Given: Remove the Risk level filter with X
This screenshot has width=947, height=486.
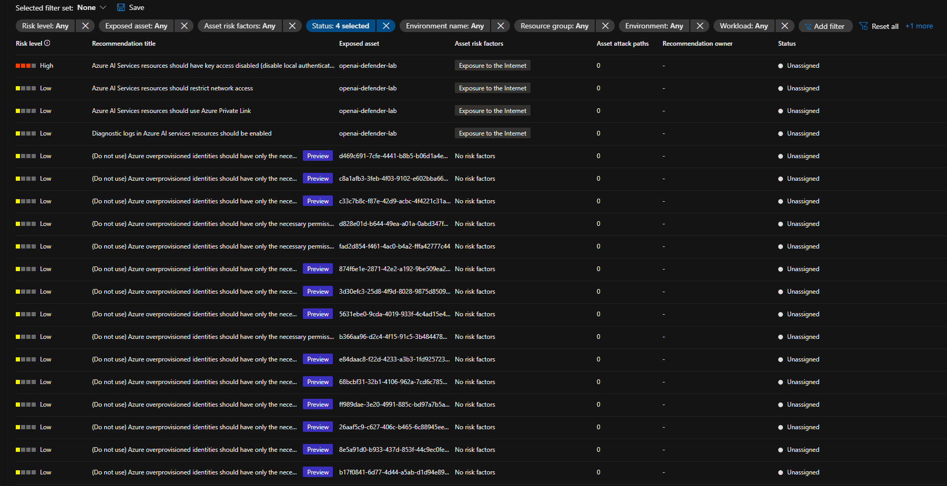Looking at the screenshot, I should tap(85, 26).
